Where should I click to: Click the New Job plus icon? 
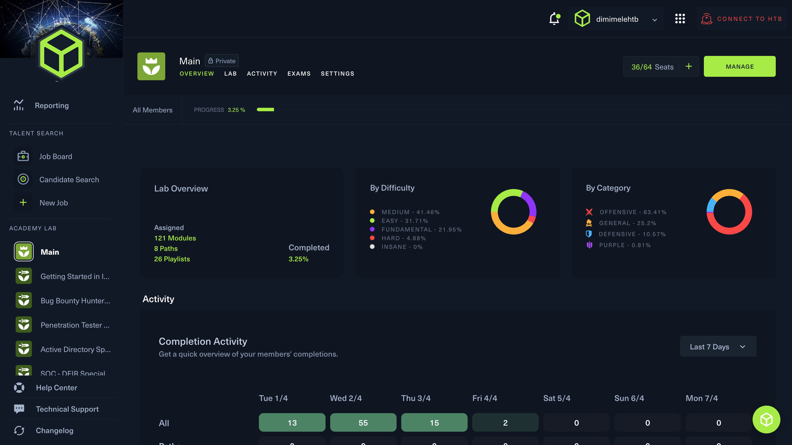23,203
